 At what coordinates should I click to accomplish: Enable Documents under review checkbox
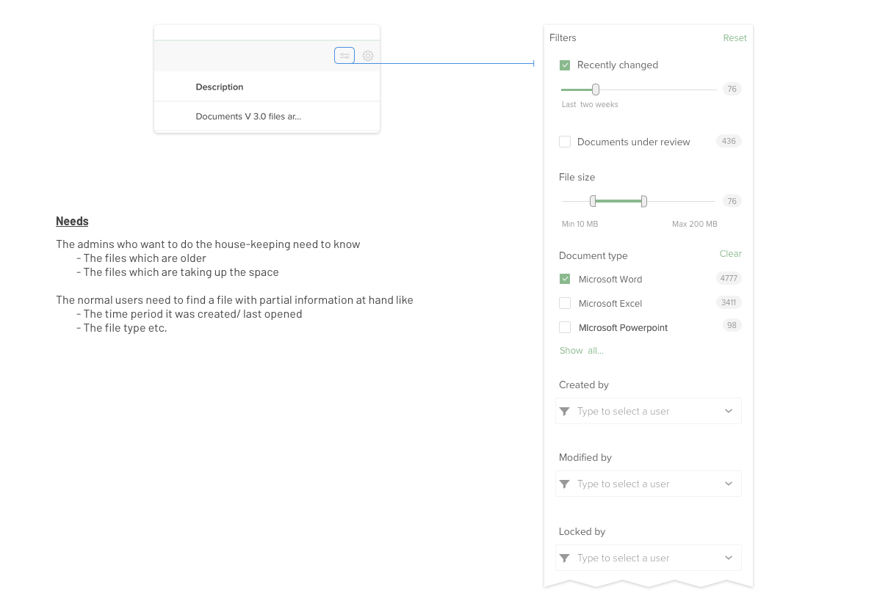565,142
